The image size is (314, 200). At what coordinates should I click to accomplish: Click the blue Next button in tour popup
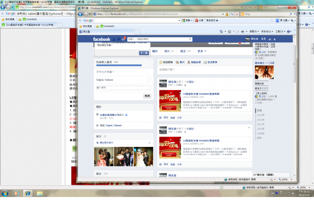144,53
